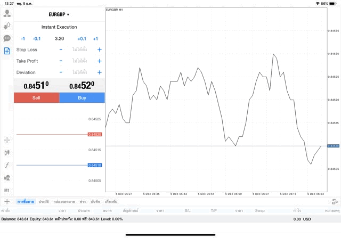The height and width of the screenshot is (238, 341).
Task: Open the chart objects shapes icon
Action: (x=7, y=178)
